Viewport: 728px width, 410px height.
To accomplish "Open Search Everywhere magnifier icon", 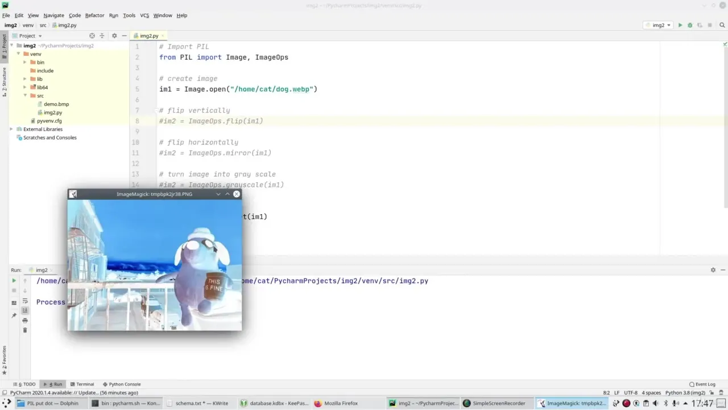I will (723, 25).
